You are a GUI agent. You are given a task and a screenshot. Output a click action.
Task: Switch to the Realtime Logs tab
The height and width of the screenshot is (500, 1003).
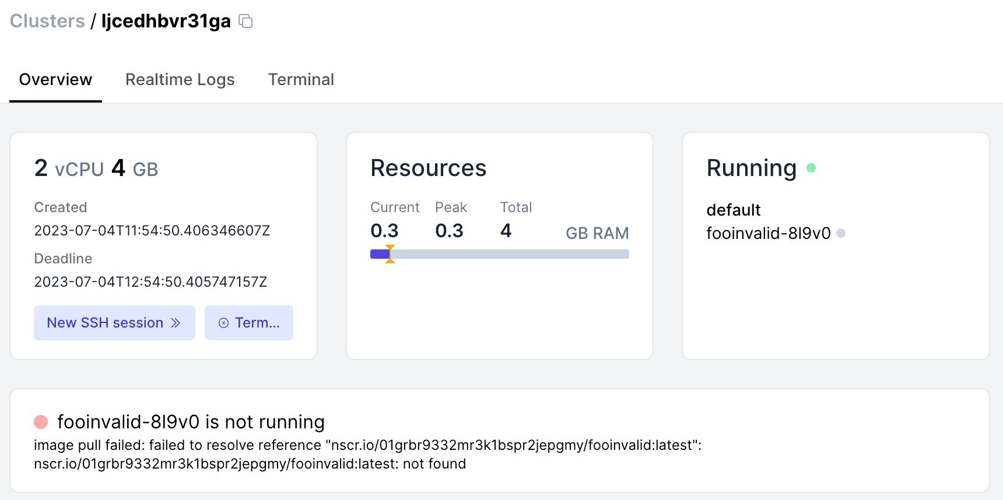coord(180,79)
